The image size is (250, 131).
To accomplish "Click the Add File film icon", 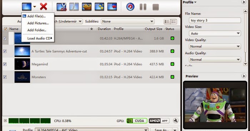I will coord(27,7).
